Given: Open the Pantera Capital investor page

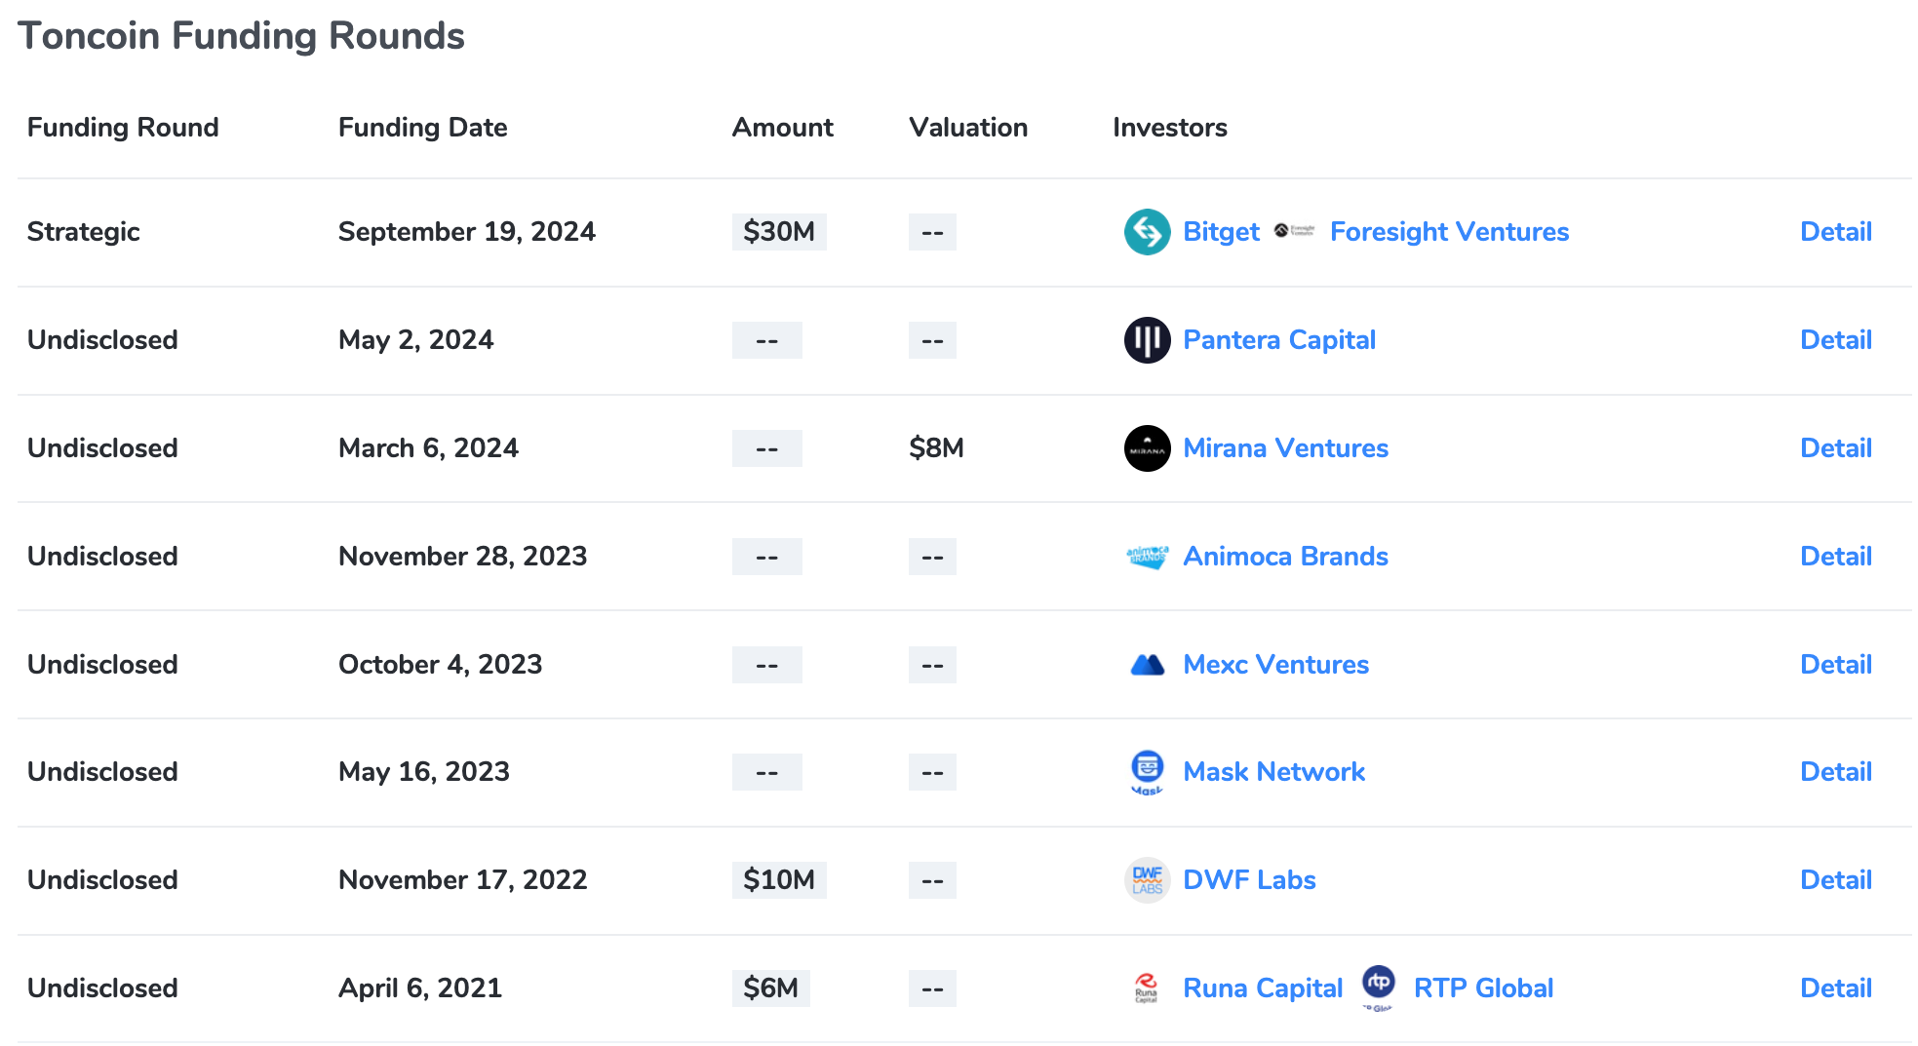Looking at the screenshot, I should [1278, 340].
